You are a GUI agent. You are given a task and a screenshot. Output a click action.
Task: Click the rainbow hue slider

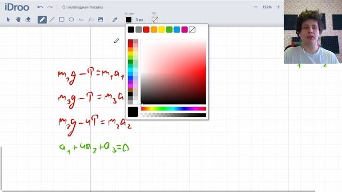(x=173, y=109)
